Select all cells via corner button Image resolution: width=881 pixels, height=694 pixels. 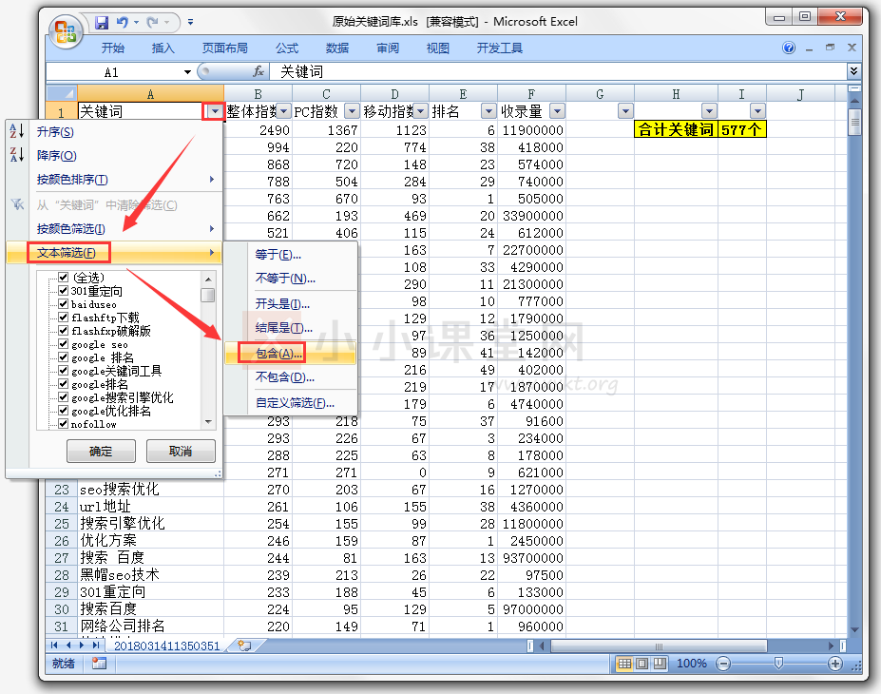[62, 93]
